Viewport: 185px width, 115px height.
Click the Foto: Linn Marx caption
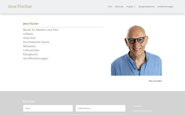coord(155,81)
